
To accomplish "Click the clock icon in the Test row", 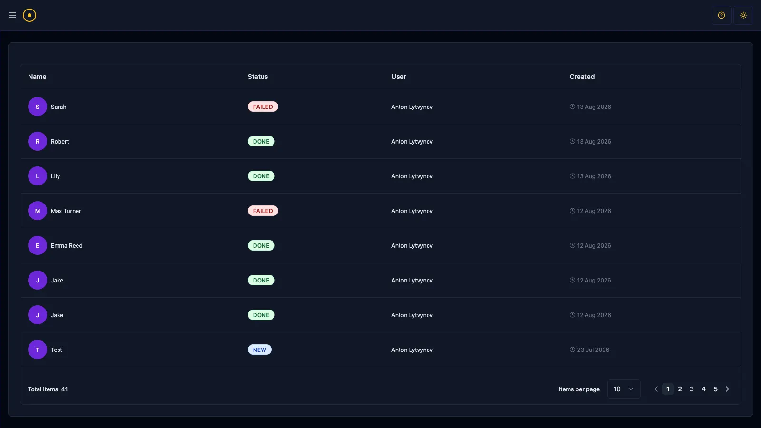I will 572,350.
